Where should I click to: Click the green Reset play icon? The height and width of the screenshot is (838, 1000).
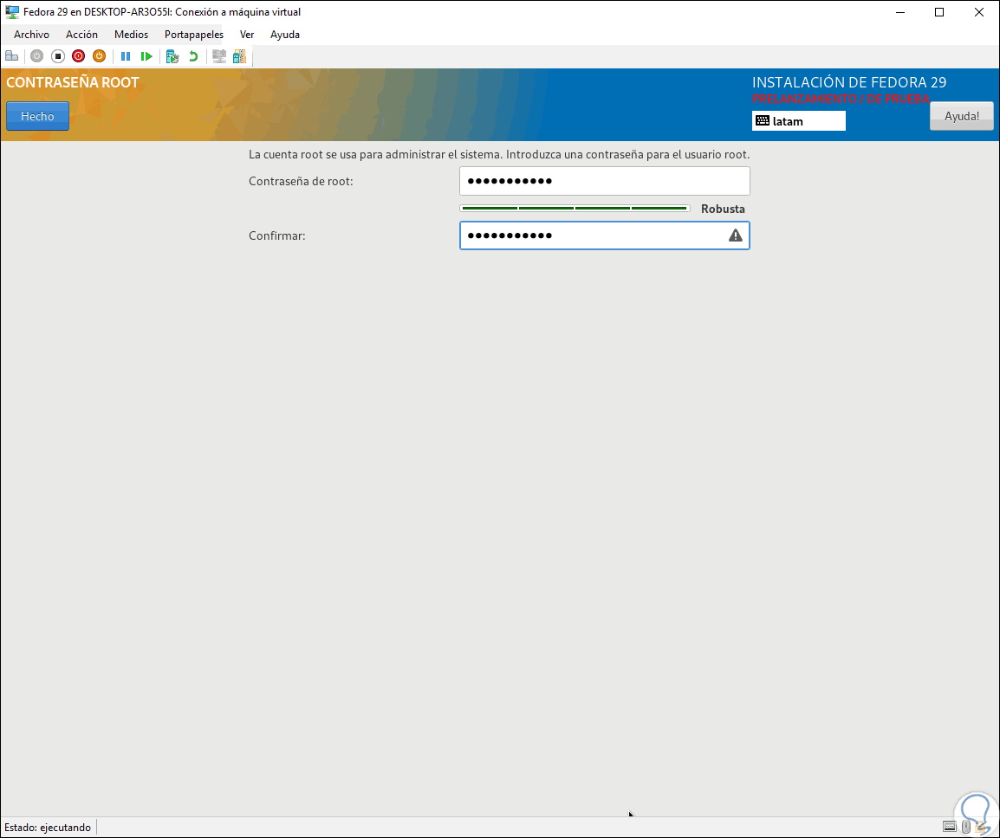(146, 56)
